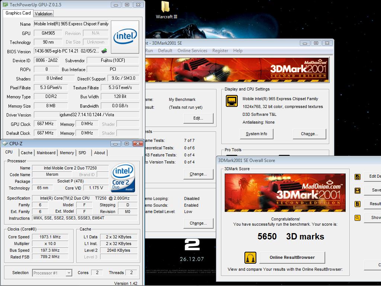Click the Threads count field in CPU-Z

point(131,273)
